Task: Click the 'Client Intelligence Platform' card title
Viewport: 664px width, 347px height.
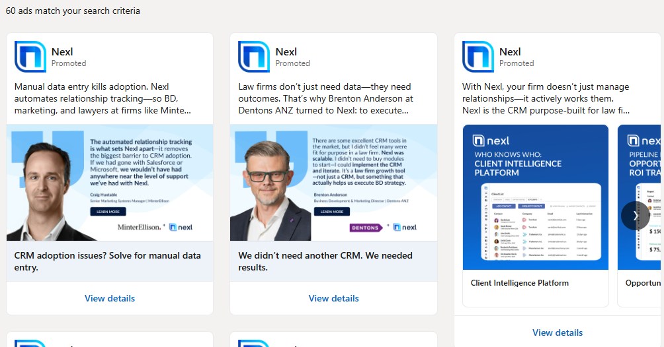Action: point(520,283)
